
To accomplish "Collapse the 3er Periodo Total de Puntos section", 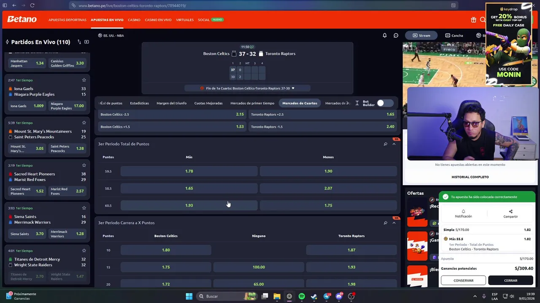I will click(394, 144).
